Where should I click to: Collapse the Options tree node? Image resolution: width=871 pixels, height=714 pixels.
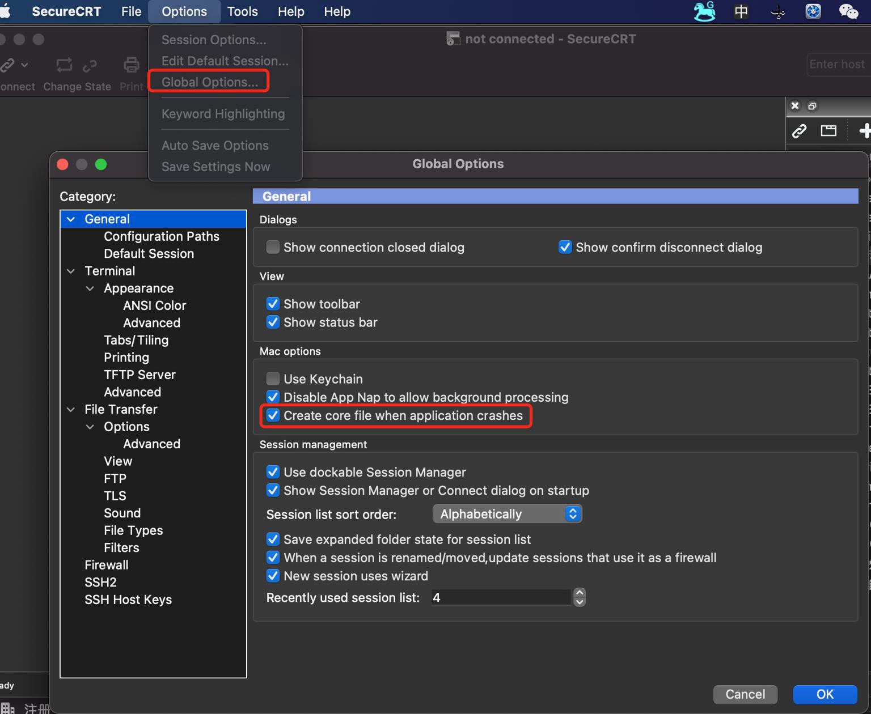(x=90, y=427)
